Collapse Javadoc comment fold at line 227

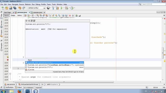pyautogui.click(x=10, y=74)
